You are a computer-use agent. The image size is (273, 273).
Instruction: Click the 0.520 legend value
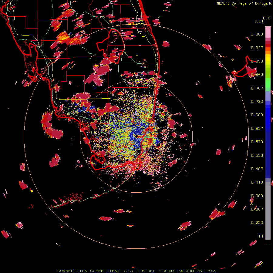(257, 156)
